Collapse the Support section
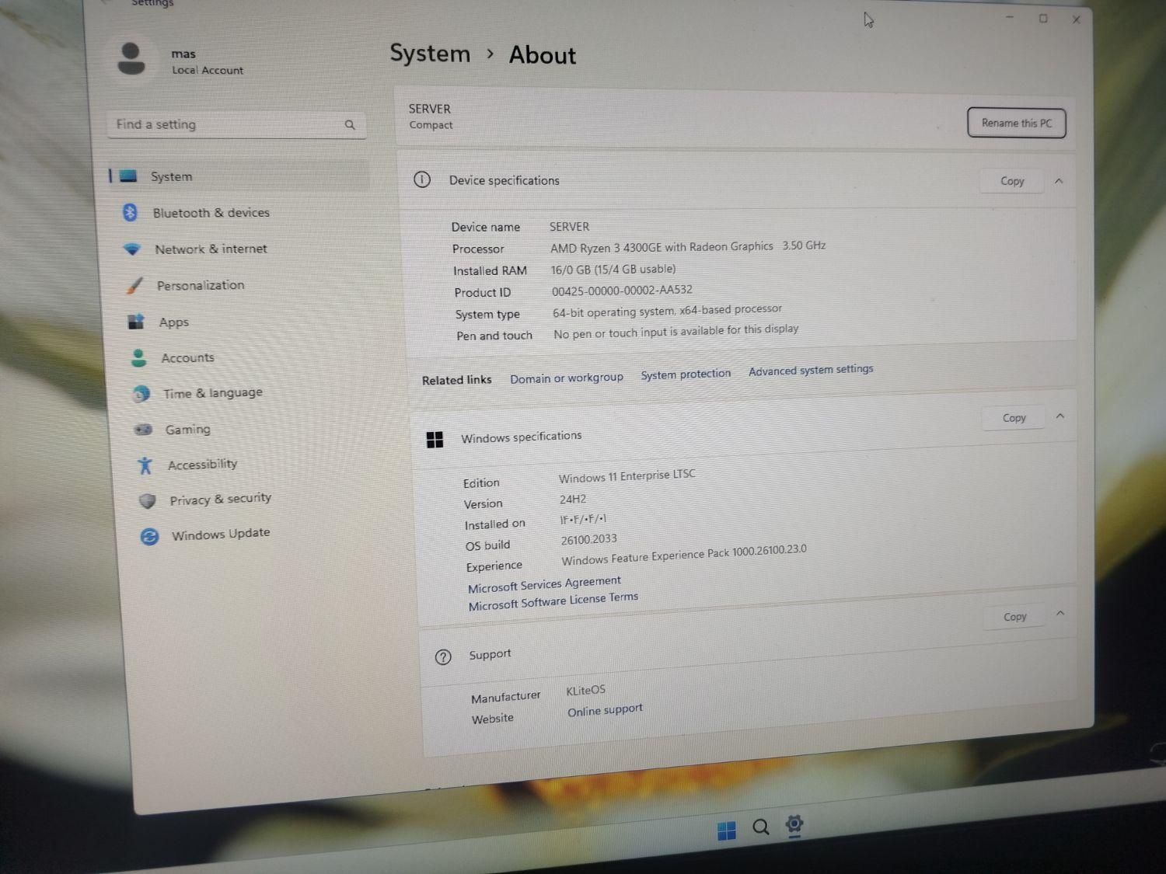Image resolution: width=1166 pixels, height=874 pixels. click(1060, 614)
